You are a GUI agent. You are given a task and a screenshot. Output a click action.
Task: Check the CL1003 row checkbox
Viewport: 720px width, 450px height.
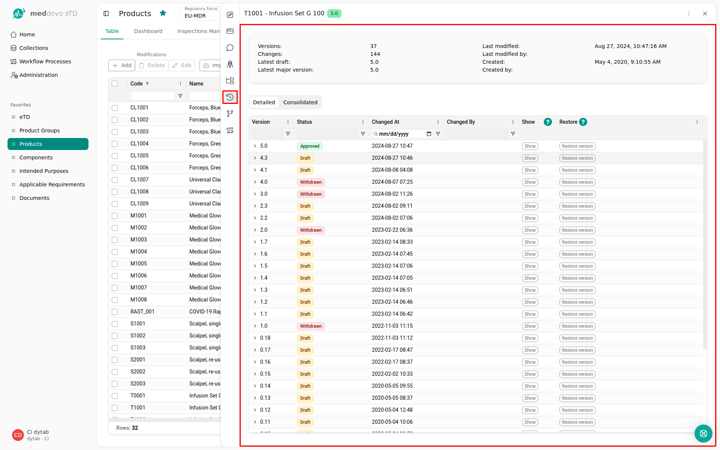tap(115, 132)
